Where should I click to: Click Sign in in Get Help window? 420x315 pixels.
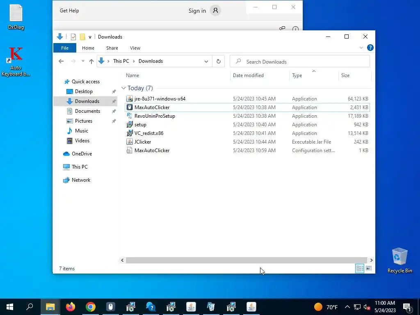(197, 11)
